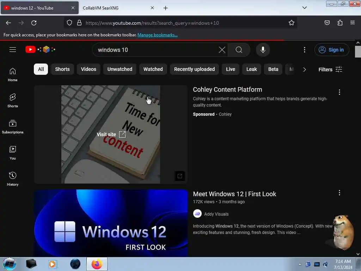Reload the page with refresh icon

click(34, 23)
